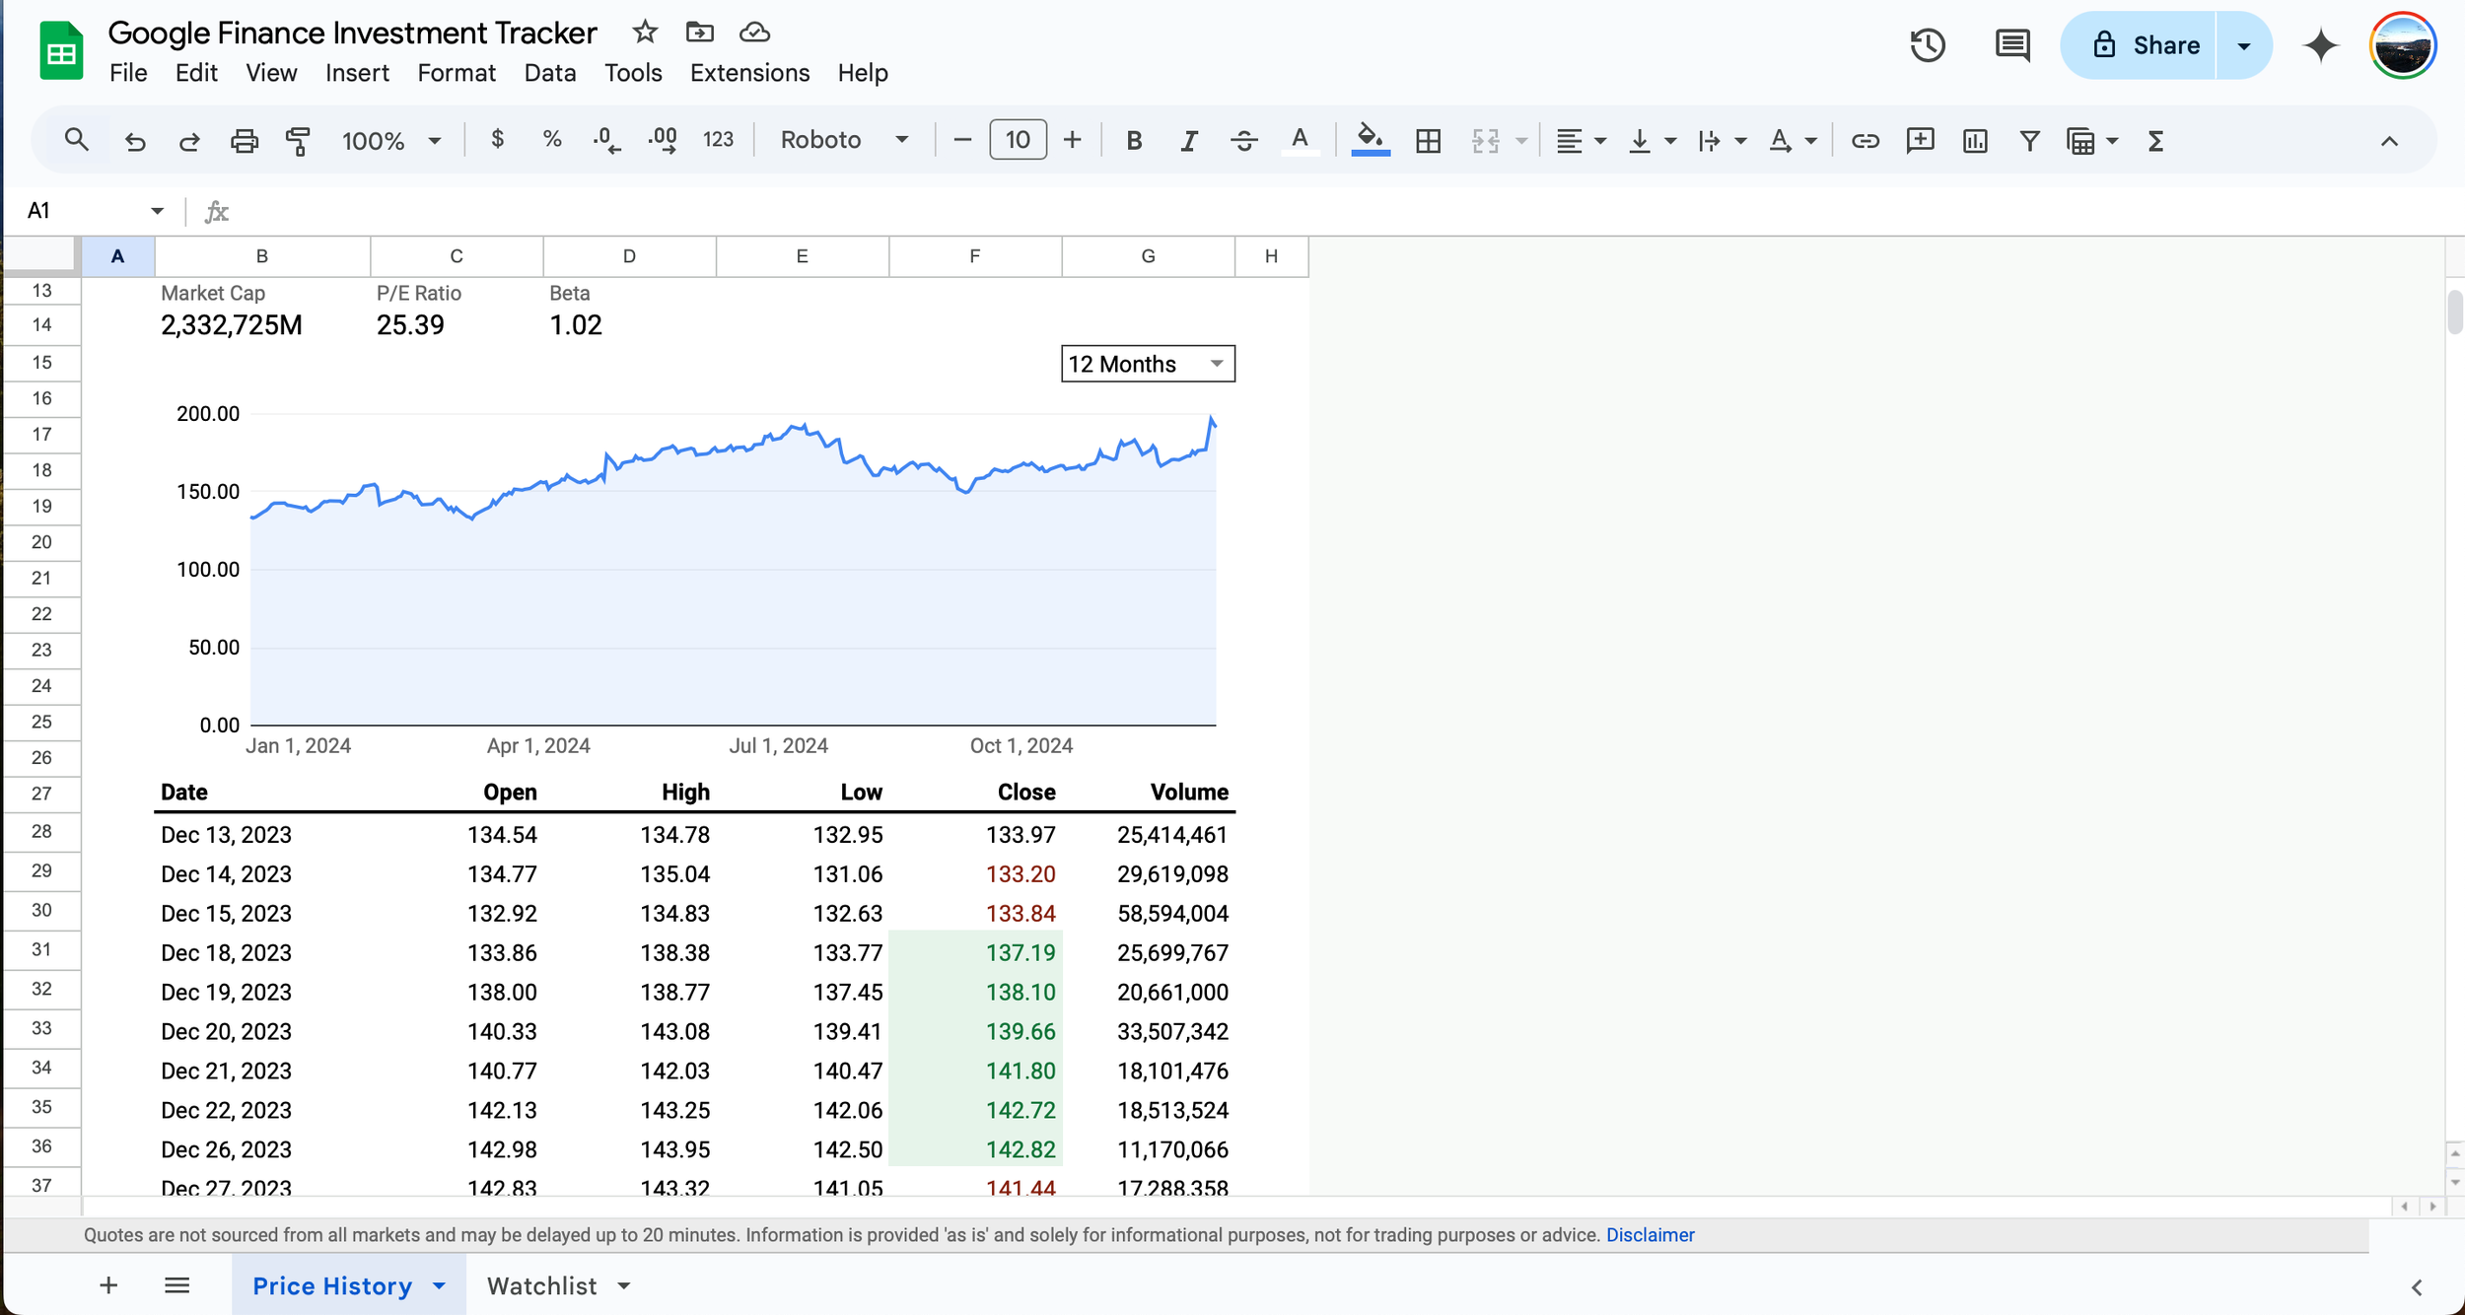Insert a link using chain icon
Screen dimensions: 2465x1315
[1865, 141]
